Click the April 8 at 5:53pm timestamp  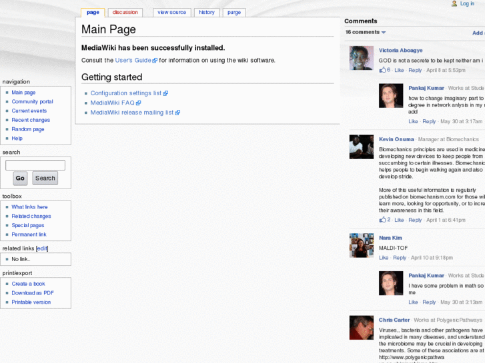(x=446, y=70)
